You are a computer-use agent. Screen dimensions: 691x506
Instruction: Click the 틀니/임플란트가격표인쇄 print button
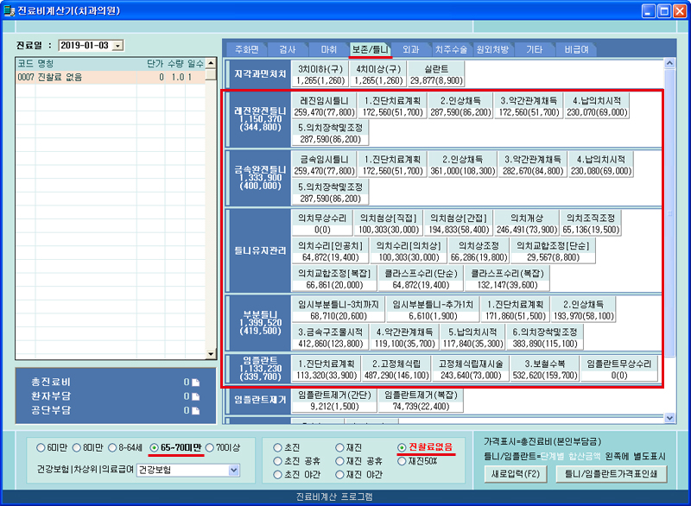[611, 473]
